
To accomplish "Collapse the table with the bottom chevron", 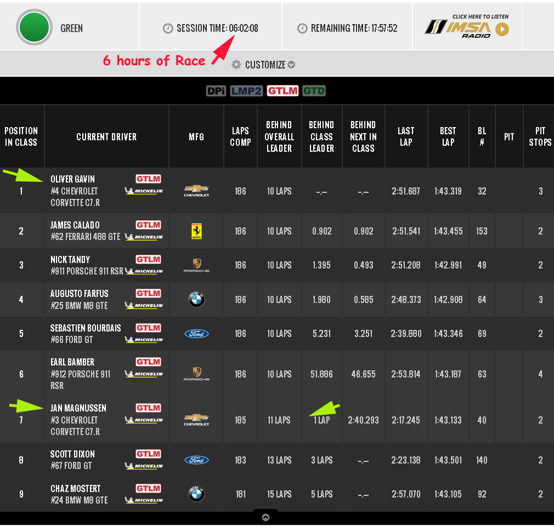I will (265, 517).
